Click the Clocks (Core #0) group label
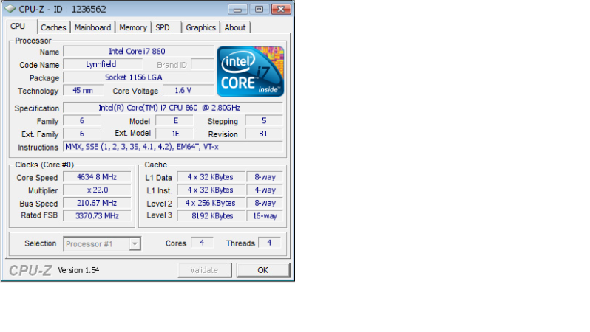This screenshot has height=332, width=590. (44, 165)
